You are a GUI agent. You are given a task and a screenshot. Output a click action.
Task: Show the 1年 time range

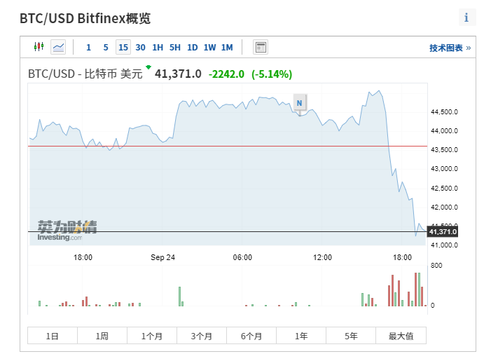tap(301, 336)
